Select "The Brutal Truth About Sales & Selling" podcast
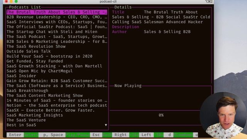This screenshot has height=139, width=247. [57, 12]
